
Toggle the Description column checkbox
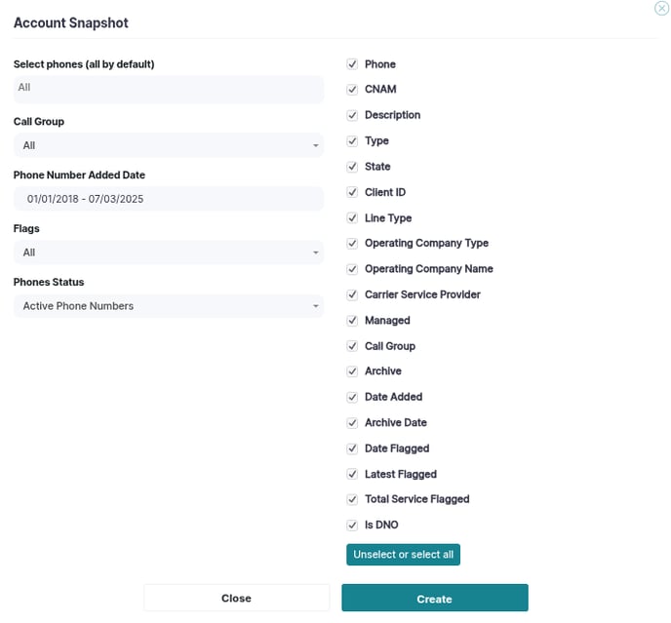tap(352, 115)
